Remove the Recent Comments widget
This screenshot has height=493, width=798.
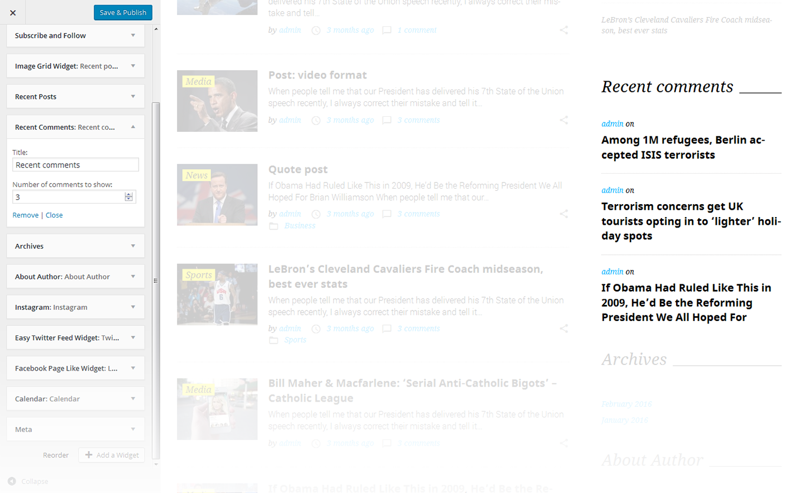click(26, 215)
